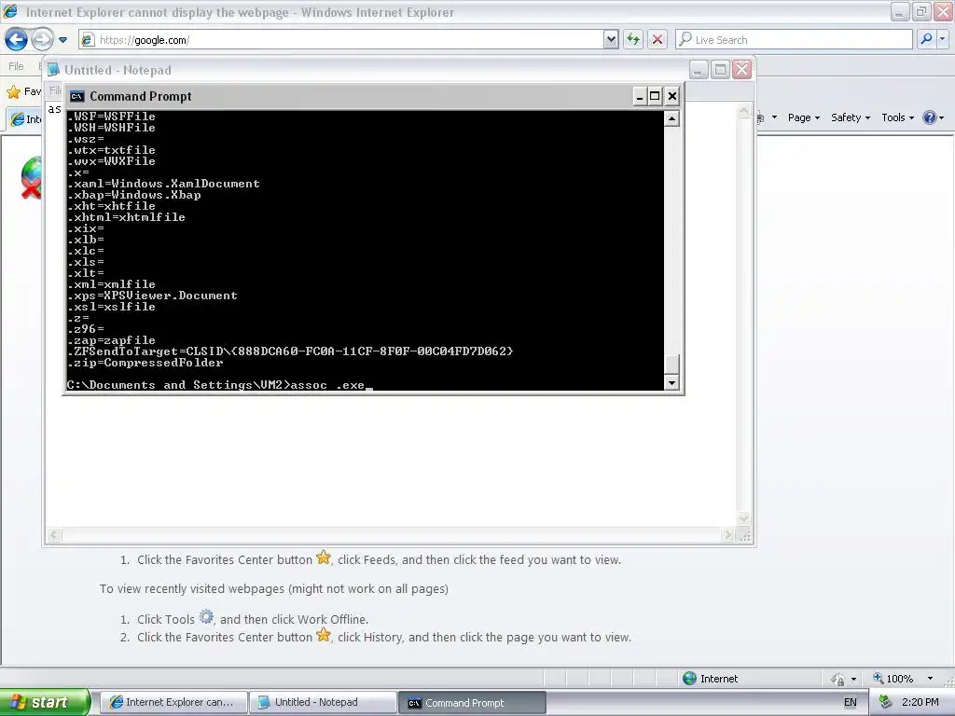Image resolution: width=955 pixels, height=716 pixels.
Task: Click the .ZFSendToTarget CLSID line
Action: click(291, 351)
